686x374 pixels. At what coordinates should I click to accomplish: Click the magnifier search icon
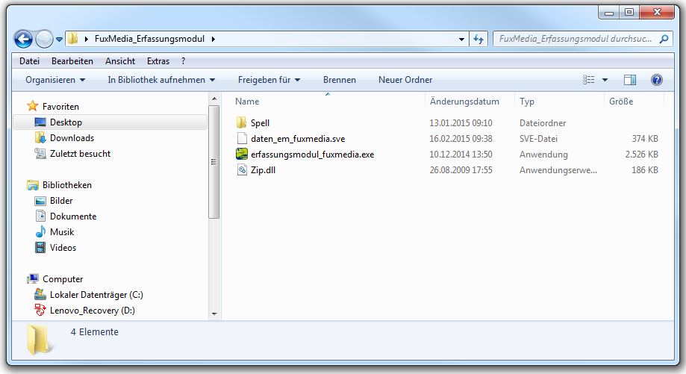pos(664,39)
